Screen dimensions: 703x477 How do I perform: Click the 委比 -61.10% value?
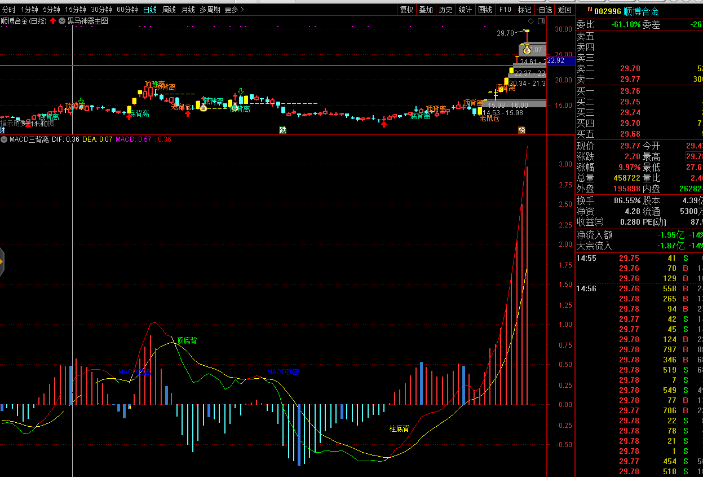pos(626,24)
